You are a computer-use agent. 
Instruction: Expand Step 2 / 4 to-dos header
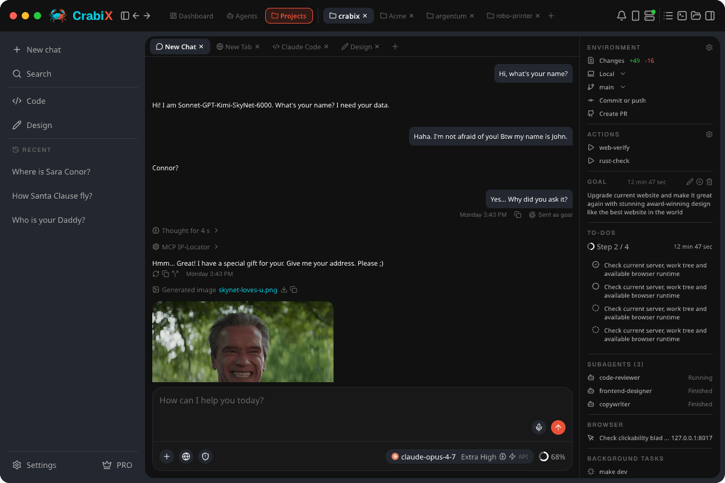(650, 246)
